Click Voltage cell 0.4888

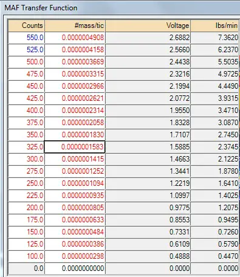pos(148,256)
